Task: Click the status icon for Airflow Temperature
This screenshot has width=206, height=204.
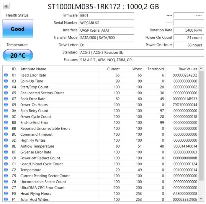Action: click(x=6, y=146)
